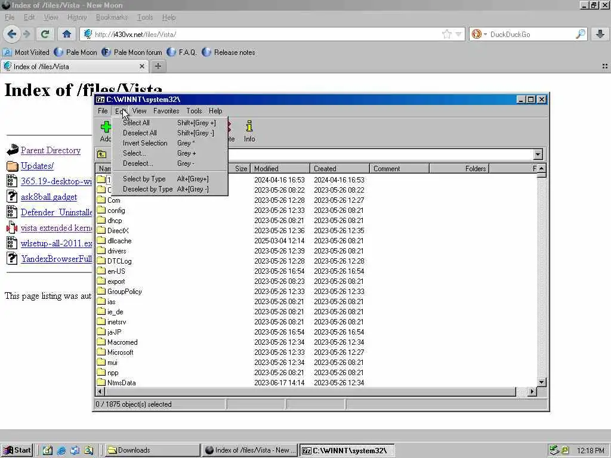
Task: Open F.A.Q. bookmark
Action: click(181, 52)
